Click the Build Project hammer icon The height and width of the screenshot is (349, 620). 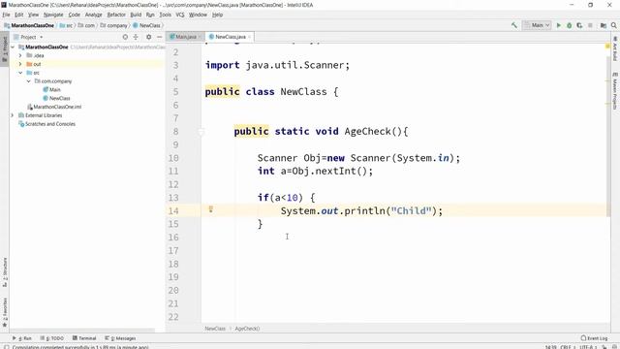(x=514, y=25)
